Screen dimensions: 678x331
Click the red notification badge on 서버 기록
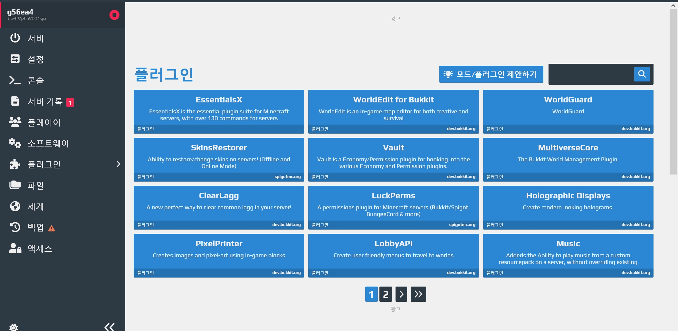click(x=70, y=102)
